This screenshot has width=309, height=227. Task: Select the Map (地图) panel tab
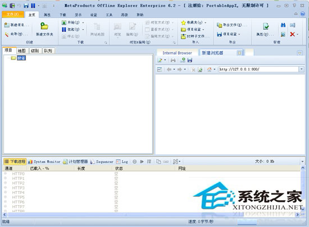22,50
